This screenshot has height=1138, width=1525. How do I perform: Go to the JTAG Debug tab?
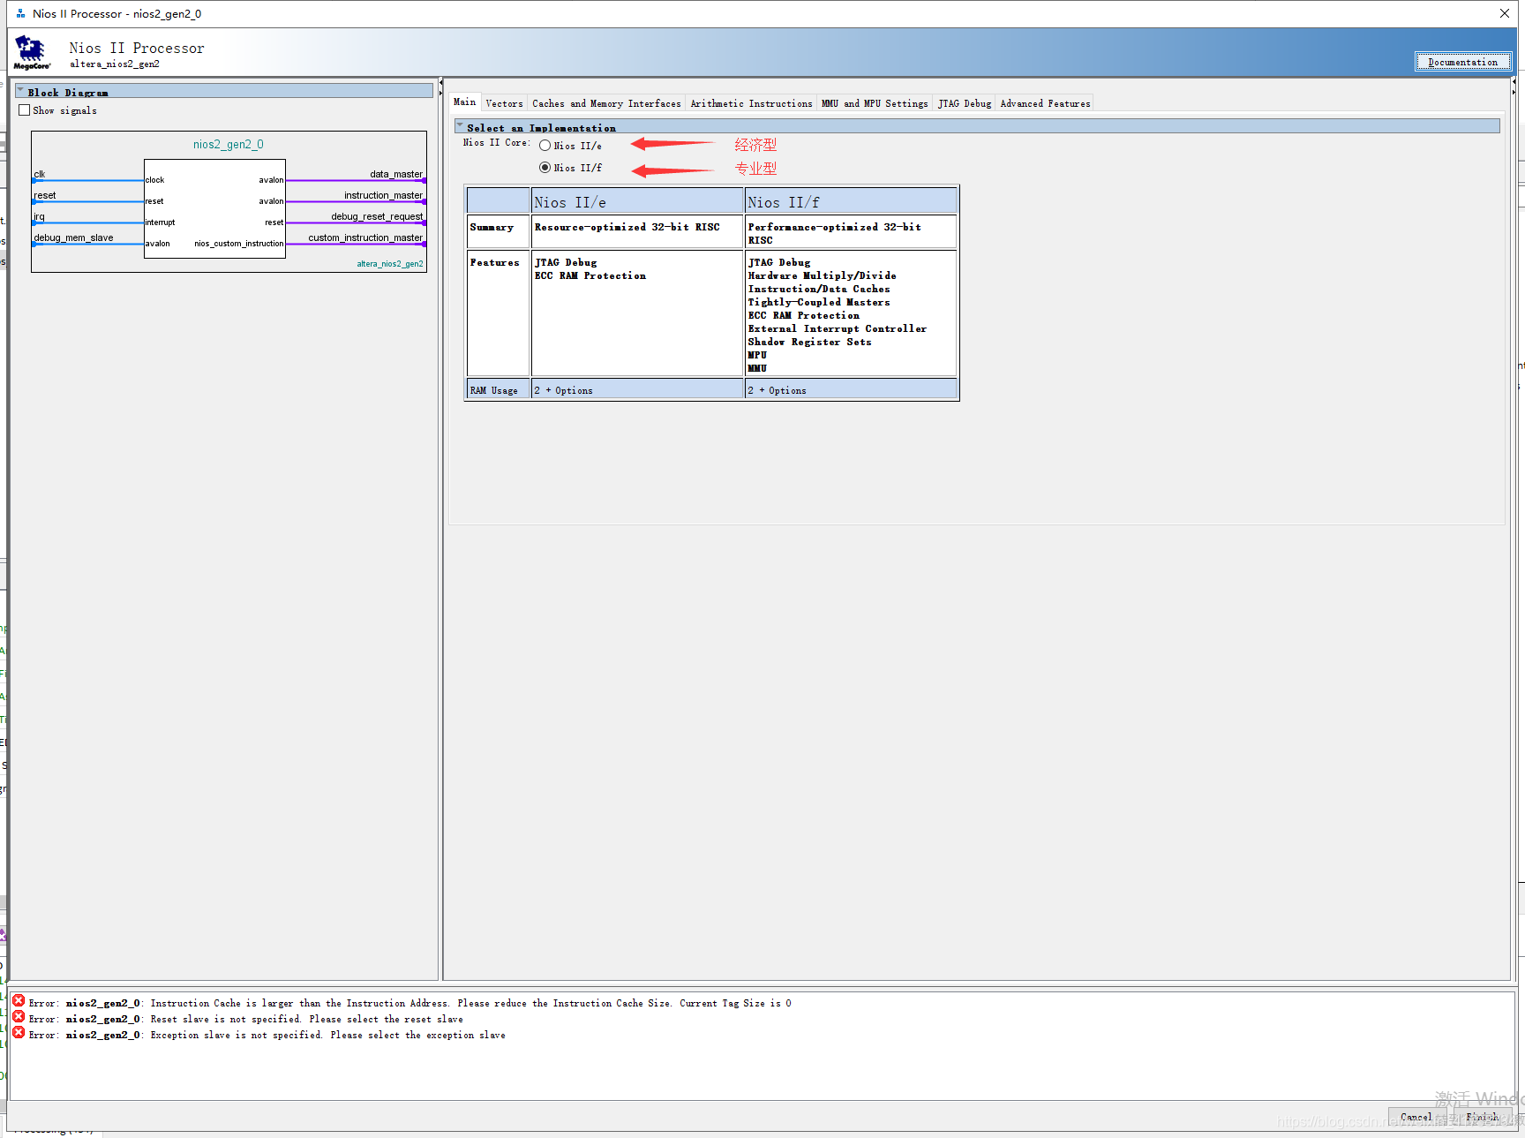coord(965,103)
